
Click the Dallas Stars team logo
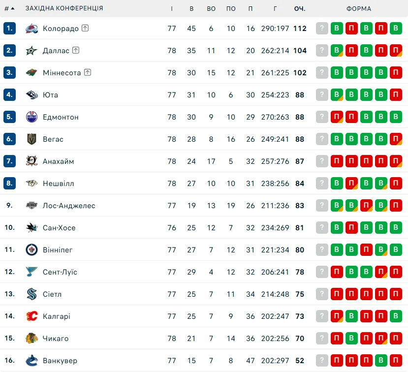click(x=31, y=51)
